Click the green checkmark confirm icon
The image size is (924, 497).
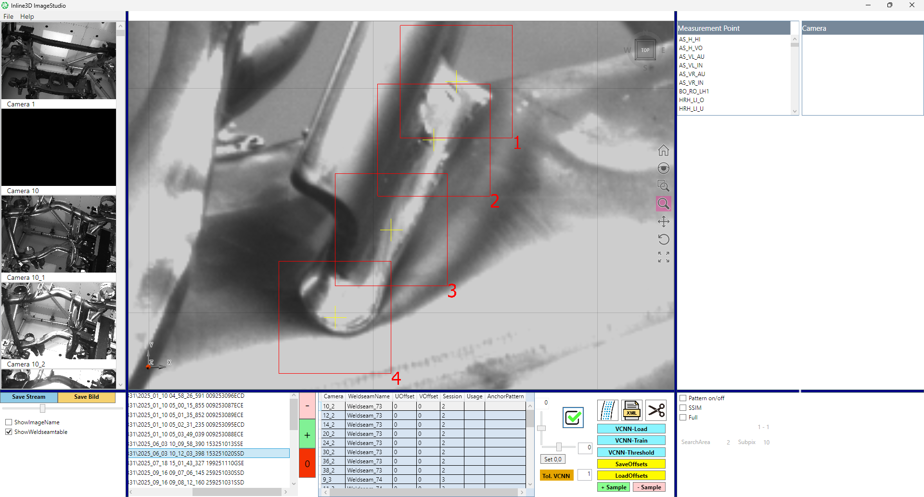point(573,417)
